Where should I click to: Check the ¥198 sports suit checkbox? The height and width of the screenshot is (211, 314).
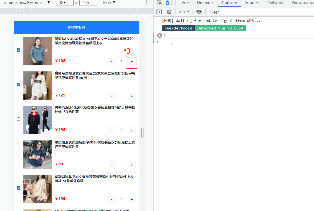point(19,119)
